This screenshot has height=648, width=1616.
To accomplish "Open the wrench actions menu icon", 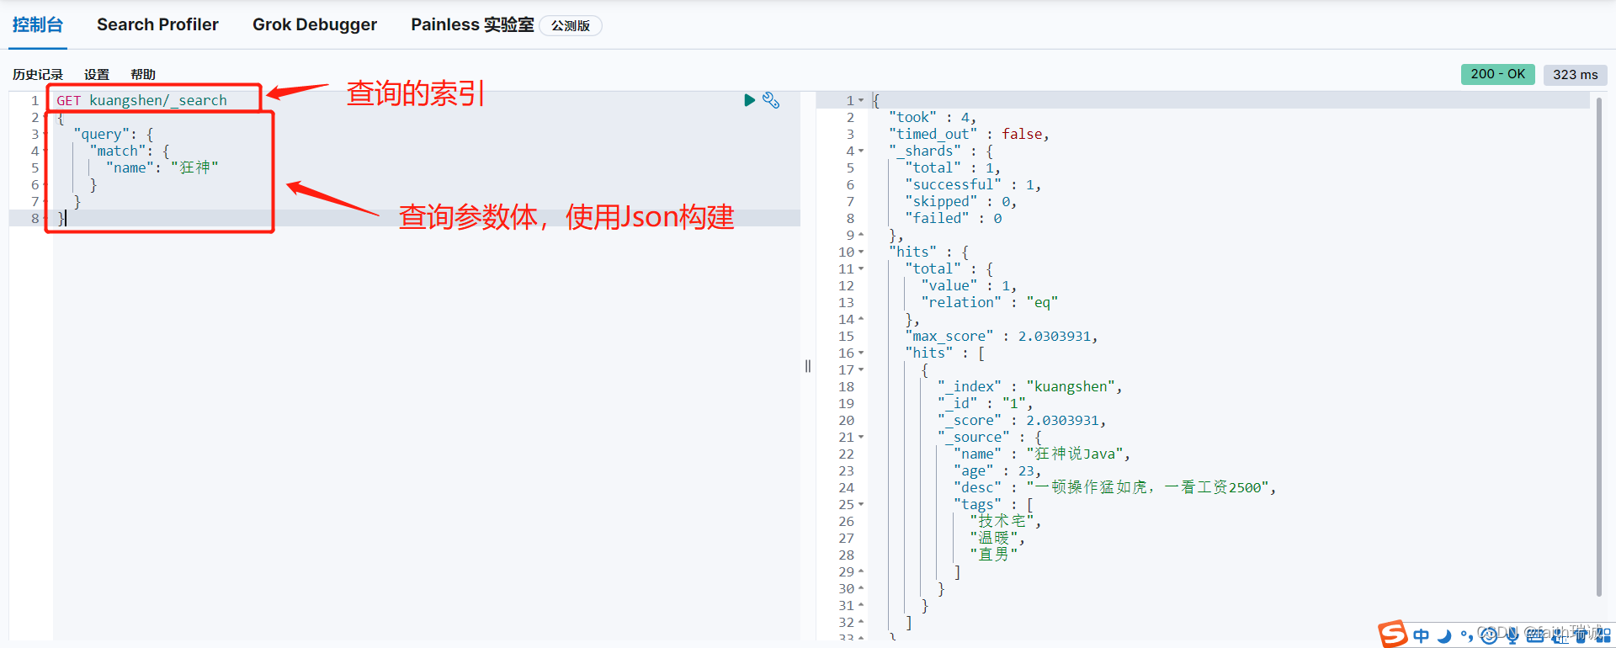I will coord(771,100).
